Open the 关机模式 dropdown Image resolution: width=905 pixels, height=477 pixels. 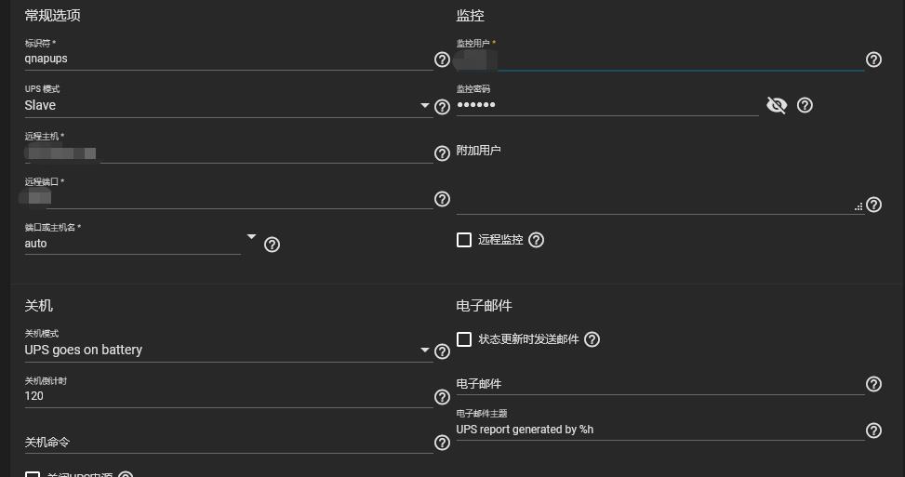pos(229,351)
